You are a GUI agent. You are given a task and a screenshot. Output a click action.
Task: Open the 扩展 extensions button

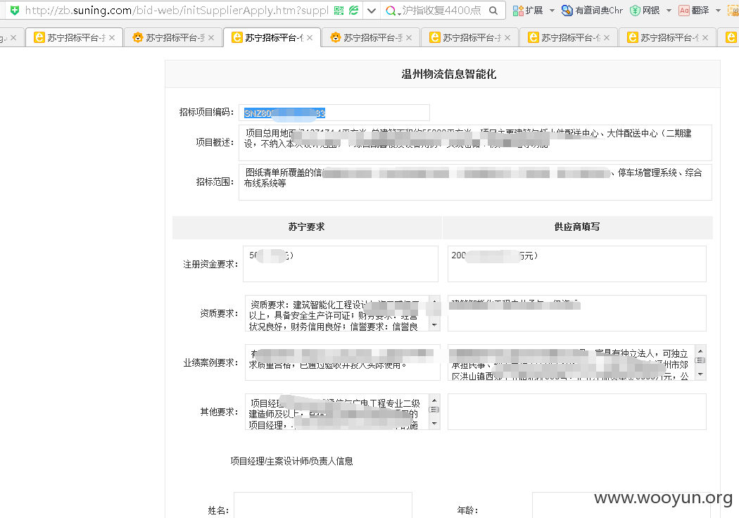click(528, 11)
